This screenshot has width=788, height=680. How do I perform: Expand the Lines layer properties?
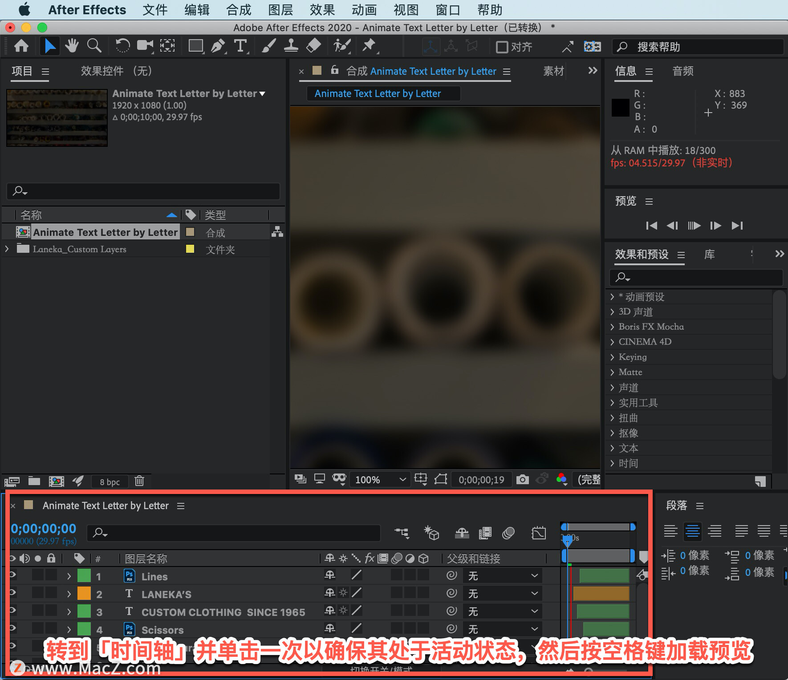tap(69, 576)
